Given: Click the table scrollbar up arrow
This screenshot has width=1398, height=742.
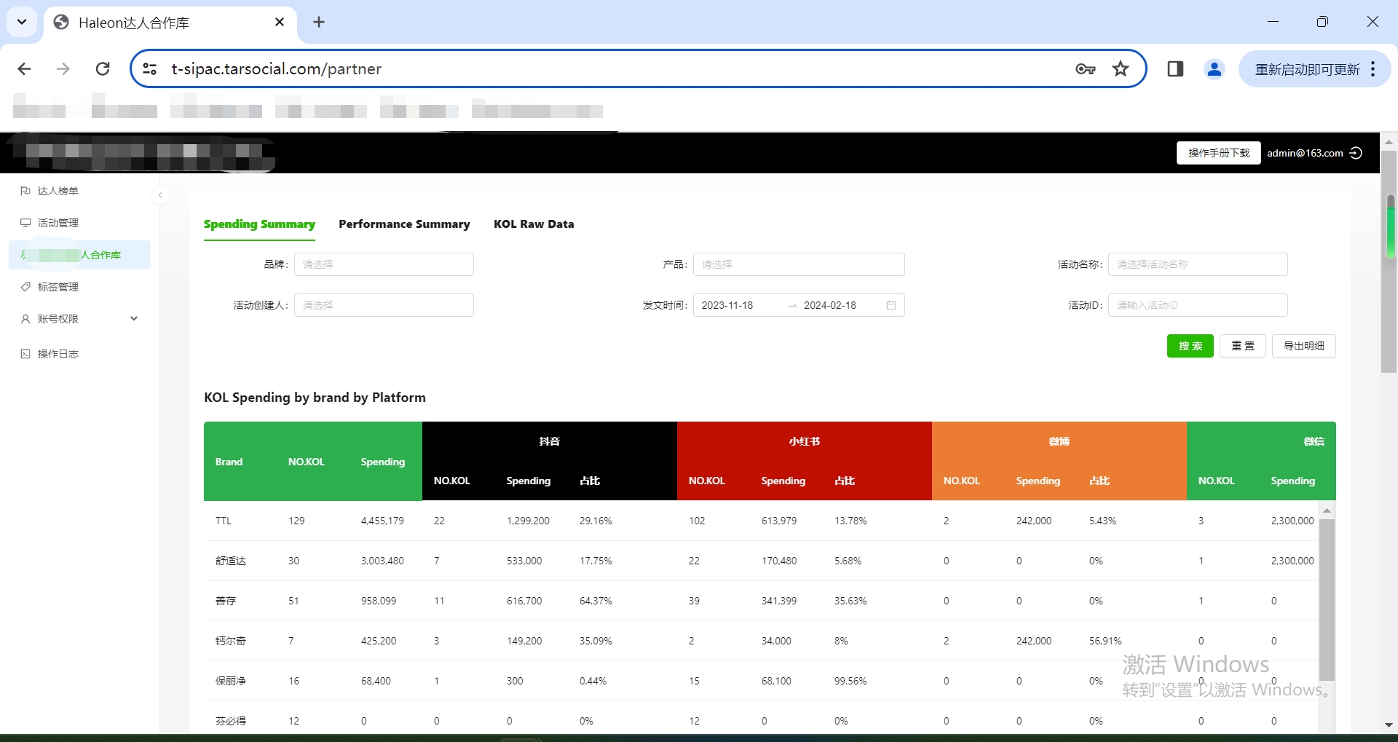Looking at the screenshot, I should point(1327,510).
